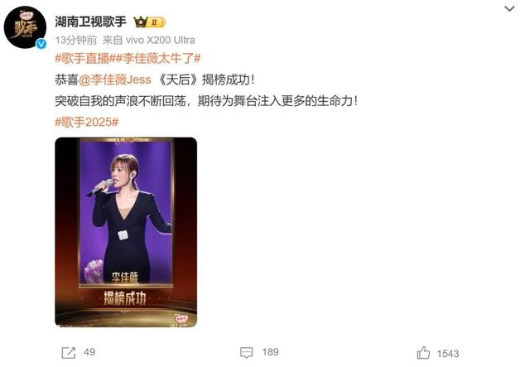Open the 湖南卫视歌手 profile avatar
Viewport: 530px width, 367px height.
[25, 27]
